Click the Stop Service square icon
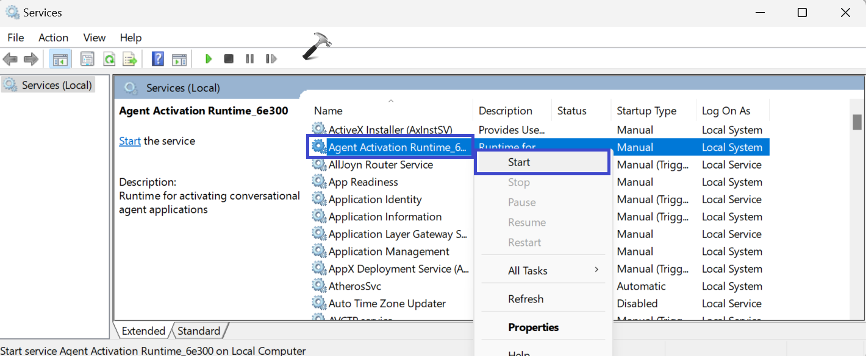 pyautogui.click(x=229, y=59)
